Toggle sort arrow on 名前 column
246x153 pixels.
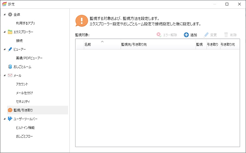pos(102,42)
